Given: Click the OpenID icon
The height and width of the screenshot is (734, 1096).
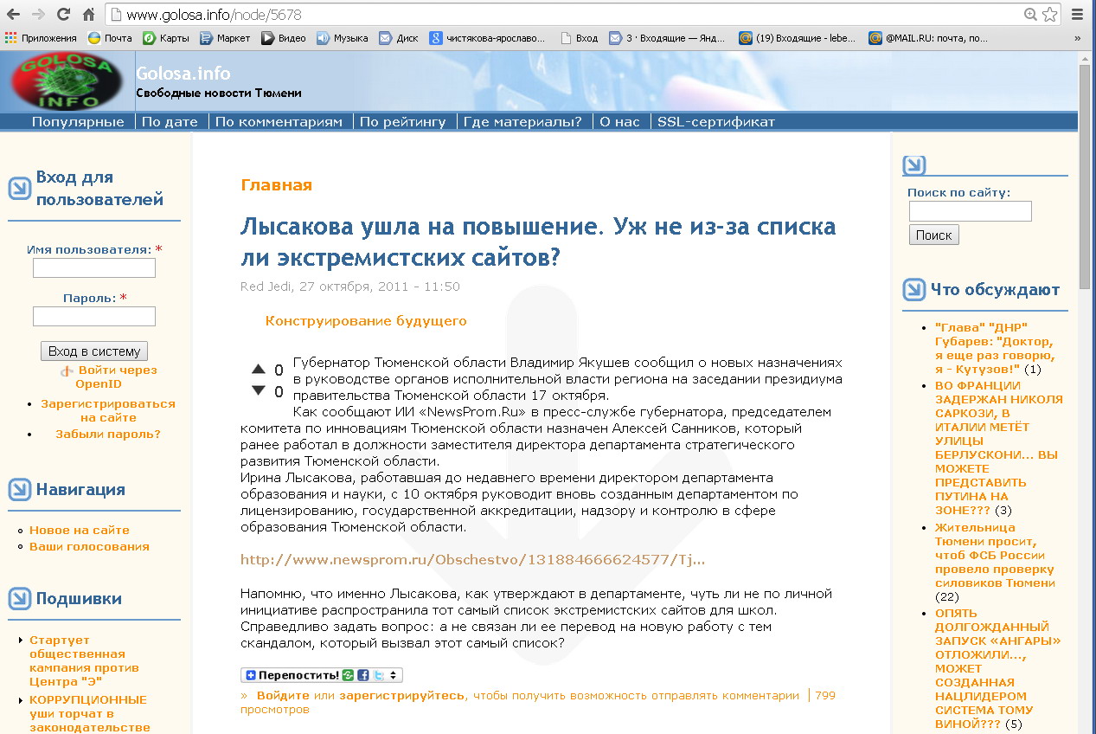Looking at the screenshot, I should pyautogui.click(x=67, y=371).
